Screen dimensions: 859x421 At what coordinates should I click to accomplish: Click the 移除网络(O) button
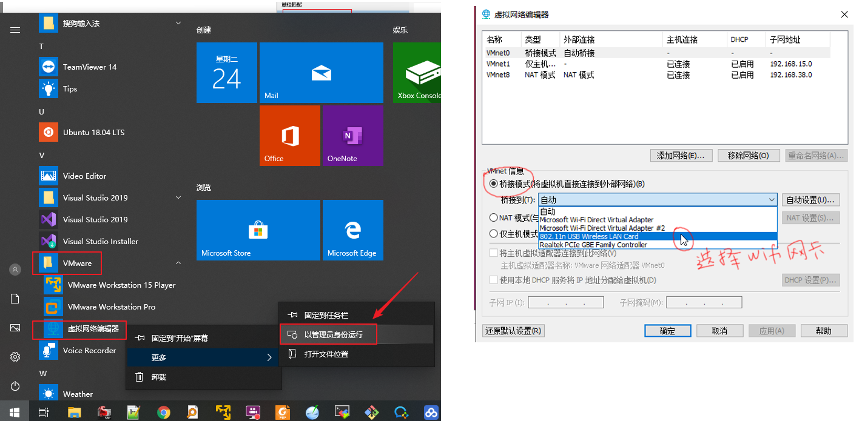pos(748,156)
